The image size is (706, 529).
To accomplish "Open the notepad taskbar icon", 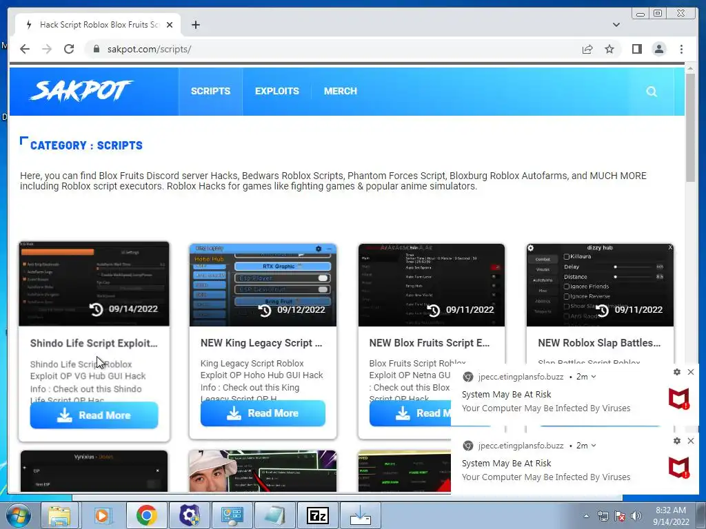I will pyautogui.click(x=274, y=515).
